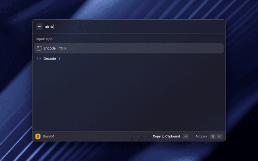Select the Encode result row
Screen dimensions: 258x161
coord(129,48)
